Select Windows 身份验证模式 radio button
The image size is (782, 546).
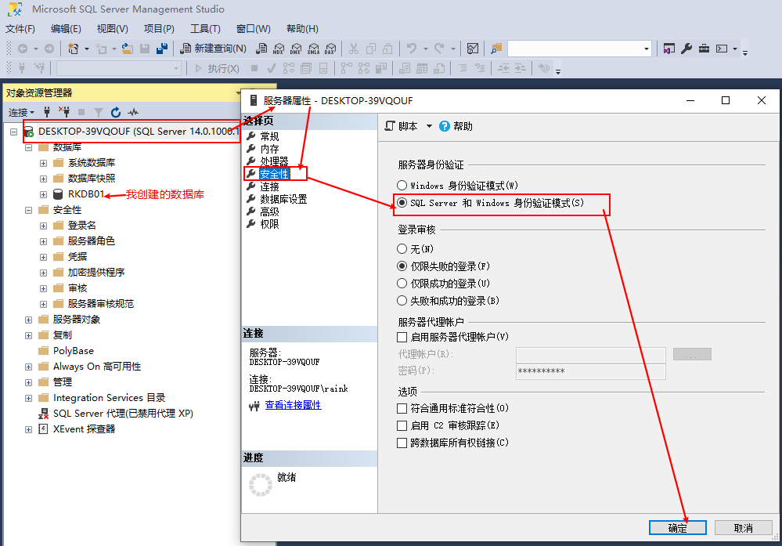(402, 186)
